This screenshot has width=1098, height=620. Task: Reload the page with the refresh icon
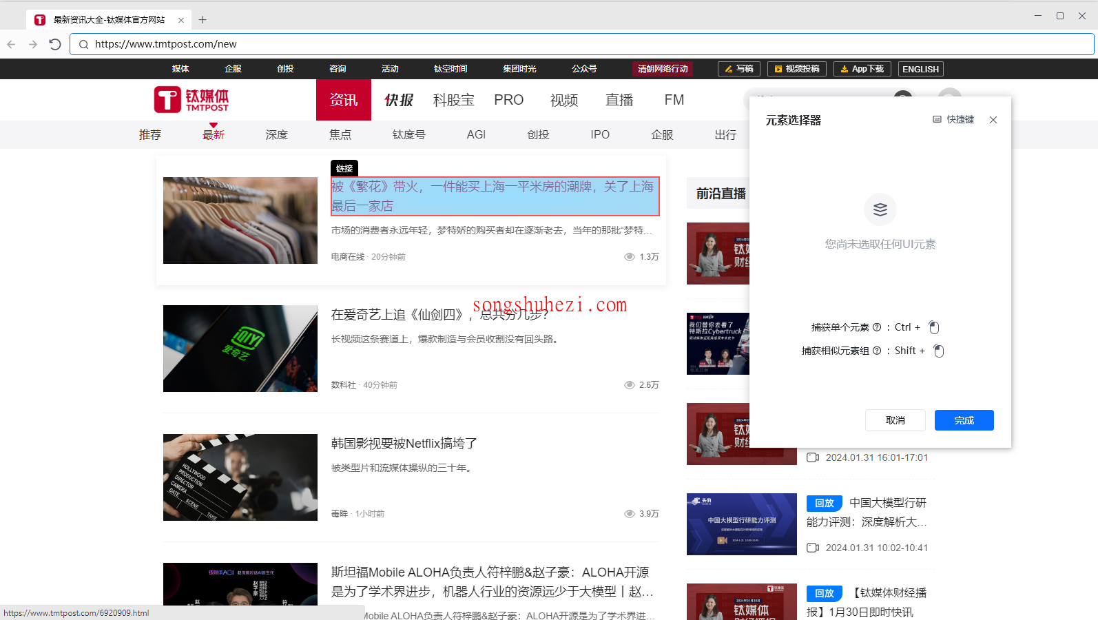[55, 44]
